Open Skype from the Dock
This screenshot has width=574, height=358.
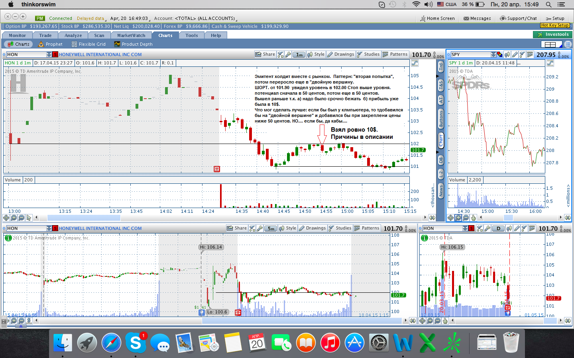[136, 342]
